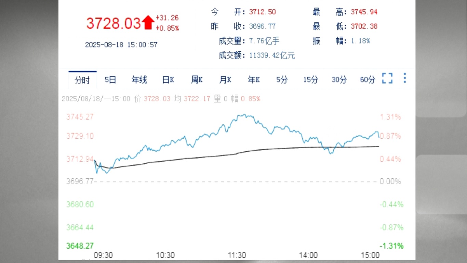Click the 0.00% dashed baseline label

tap(390, 181)
